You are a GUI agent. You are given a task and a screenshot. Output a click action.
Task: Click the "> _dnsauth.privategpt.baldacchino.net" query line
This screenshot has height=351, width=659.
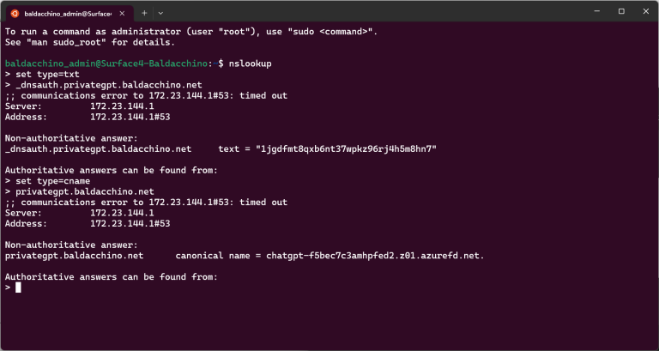103,85
